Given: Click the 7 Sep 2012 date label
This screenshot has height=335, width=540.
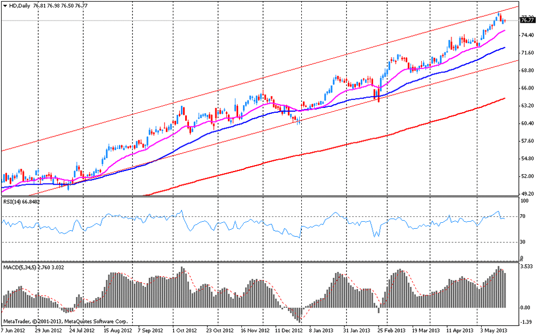Looking at the screenshot, I should point(151,331).
